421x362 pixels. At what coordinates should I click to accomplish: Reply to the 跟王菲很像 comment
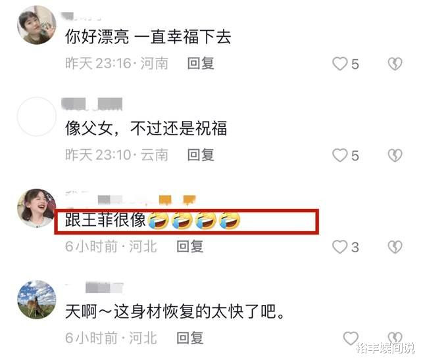[x=190, y=246]
